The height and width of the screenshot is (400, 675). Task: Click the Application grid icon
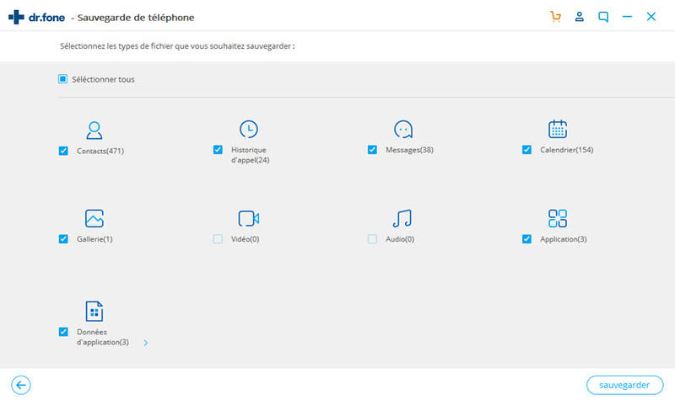[558, 218]
